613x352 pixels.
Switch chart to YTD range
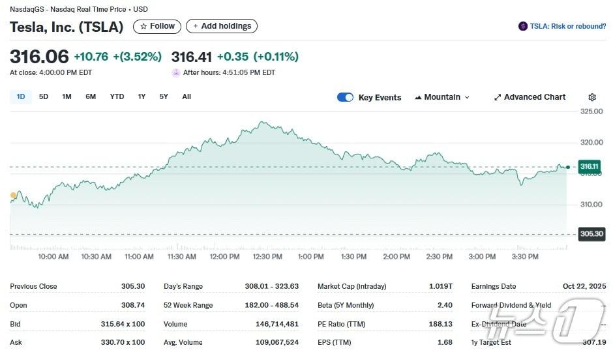pyautogui.click(x=117, y=96)
